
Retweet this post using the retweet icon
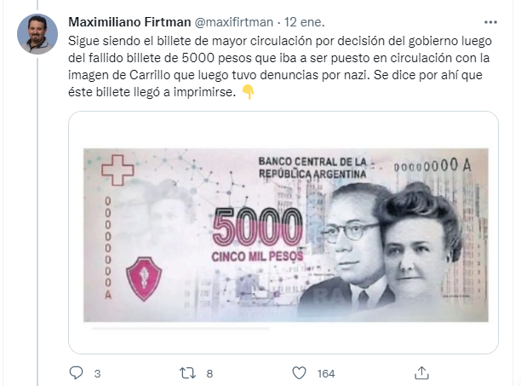tap(188, 373)
